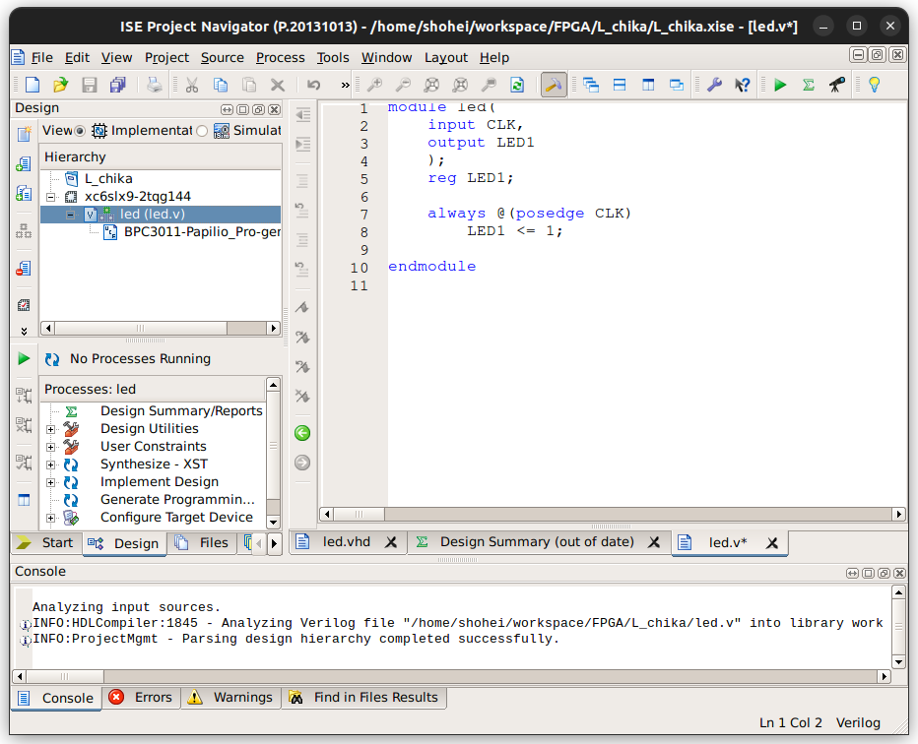Click the indent icon at top of editor sidebar
This screenshot has height=744, width=918.
[x=302, y=114]
